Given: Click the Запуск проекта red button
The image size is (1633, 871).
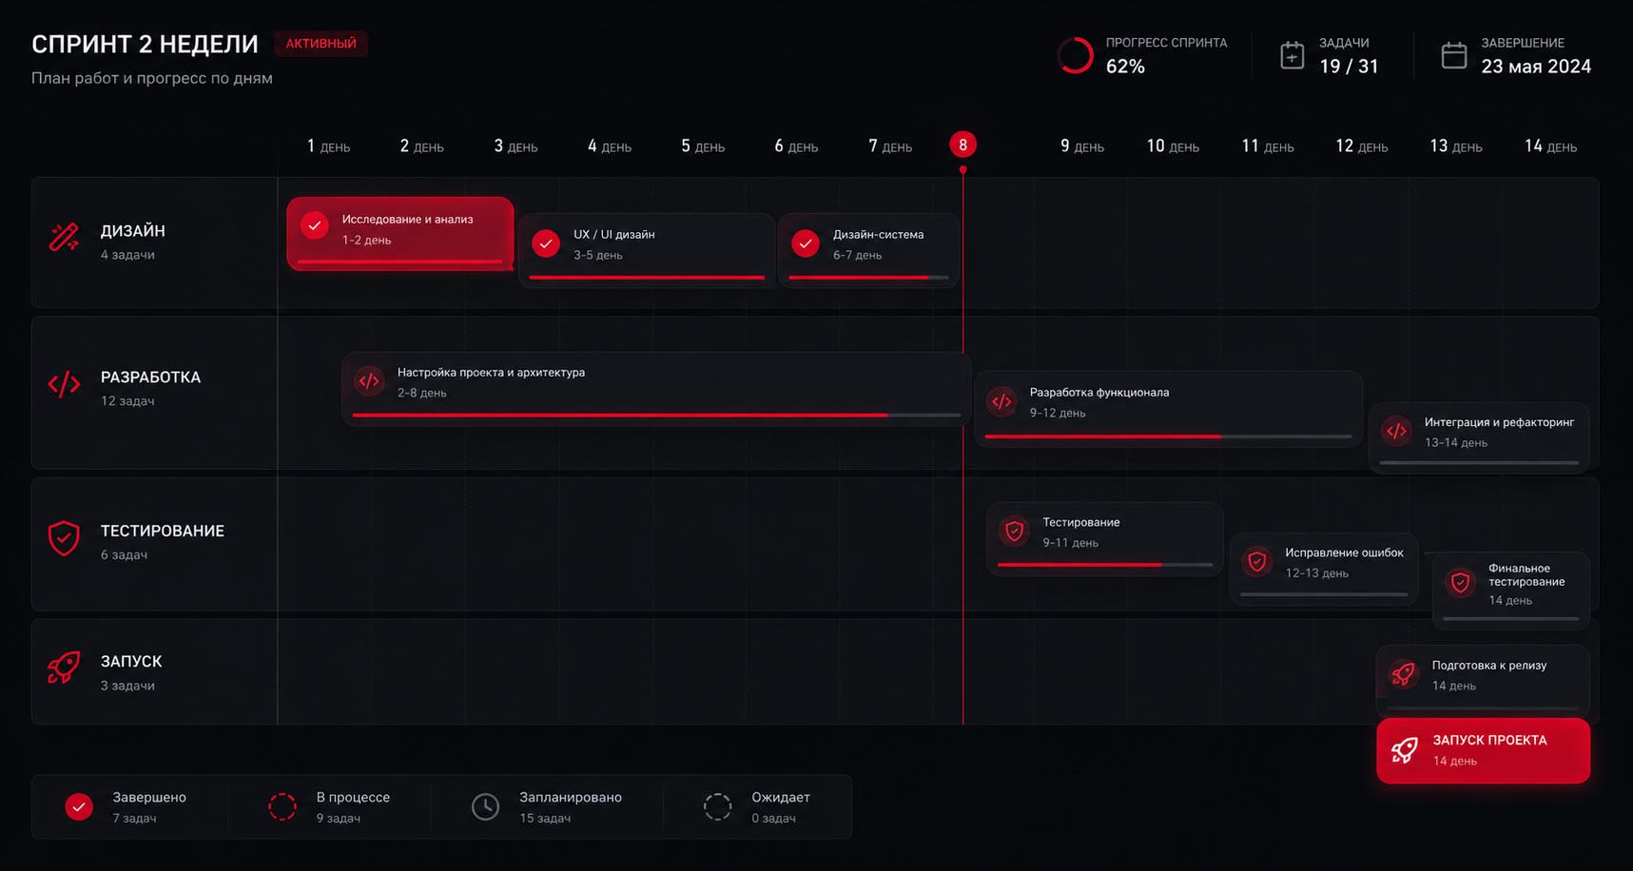Looking at the screenshot, I should [1483, 750].
